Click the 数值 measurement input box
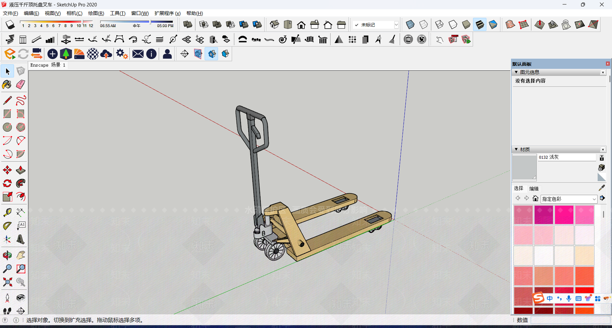Viewport: 612px width, 328px height. pyautogui.click(x=570, y=320)
